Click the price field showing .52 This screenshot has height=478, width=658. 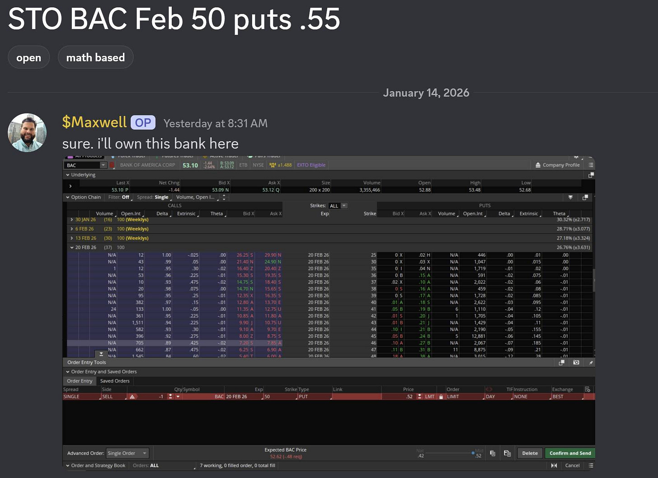(399, 397)
